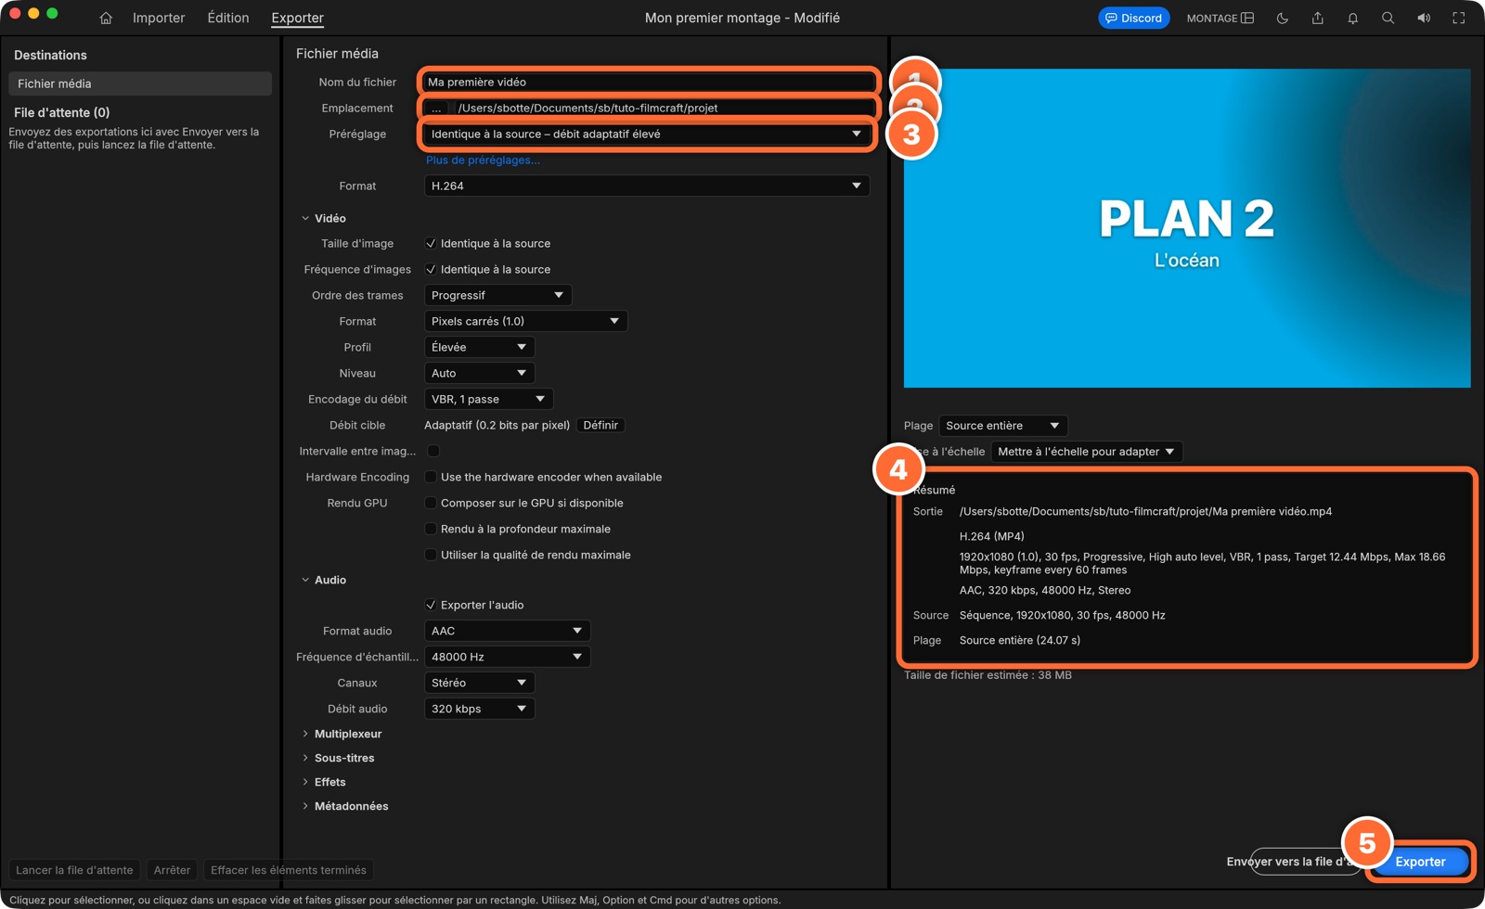This screenshot has width=1485, height=909.
Task: Uncheck Exporter l'audio
Action: [431, 605]
